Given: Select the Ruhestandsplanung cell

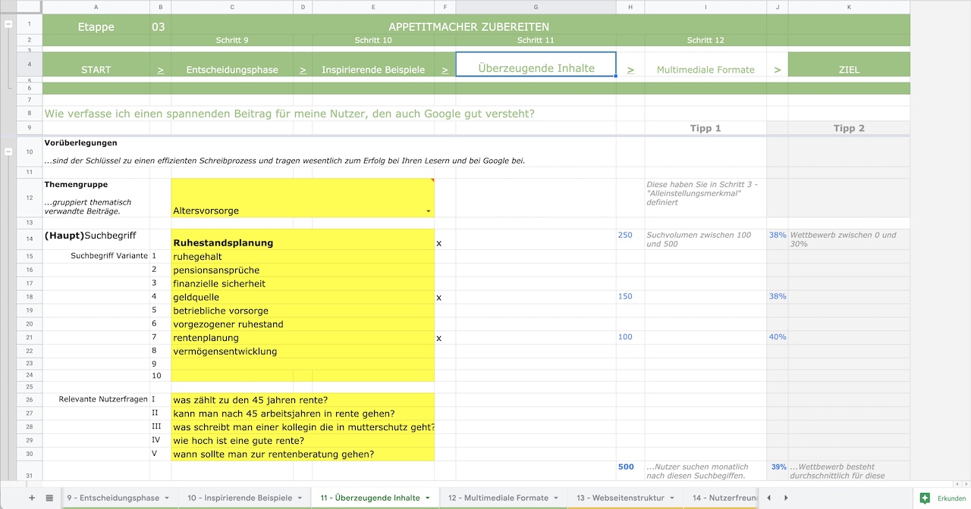Looking at the screenshot, I should [x=303, y=239].
